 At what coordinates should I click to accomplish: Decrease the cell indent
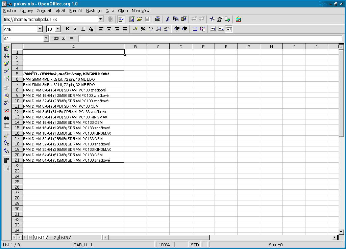pyautogui.click(x=177, y=29)
